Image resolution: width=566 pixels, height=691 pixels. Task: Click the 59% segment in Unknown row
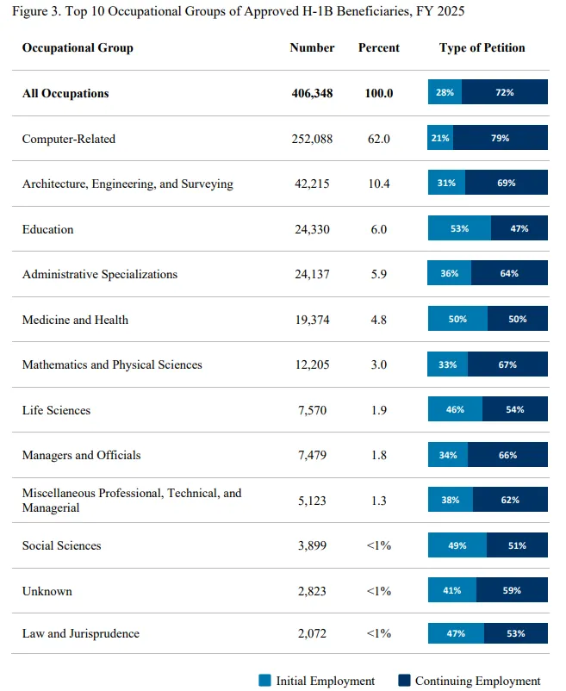point(512,589)
